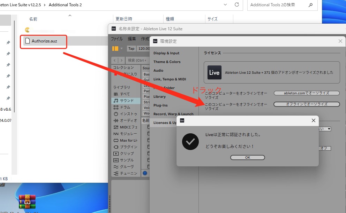Switch to Record, Warp & Launch tab
This screenshot has height=213, width=346.
173,114
